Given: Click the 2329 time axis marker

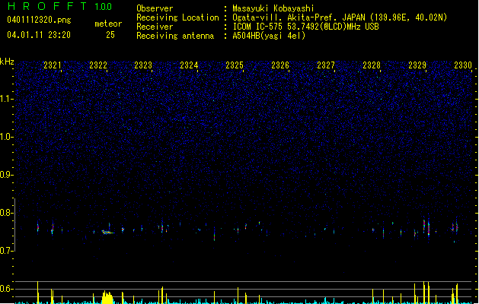Looking at the screenshot, I should (x=417, y=65).
